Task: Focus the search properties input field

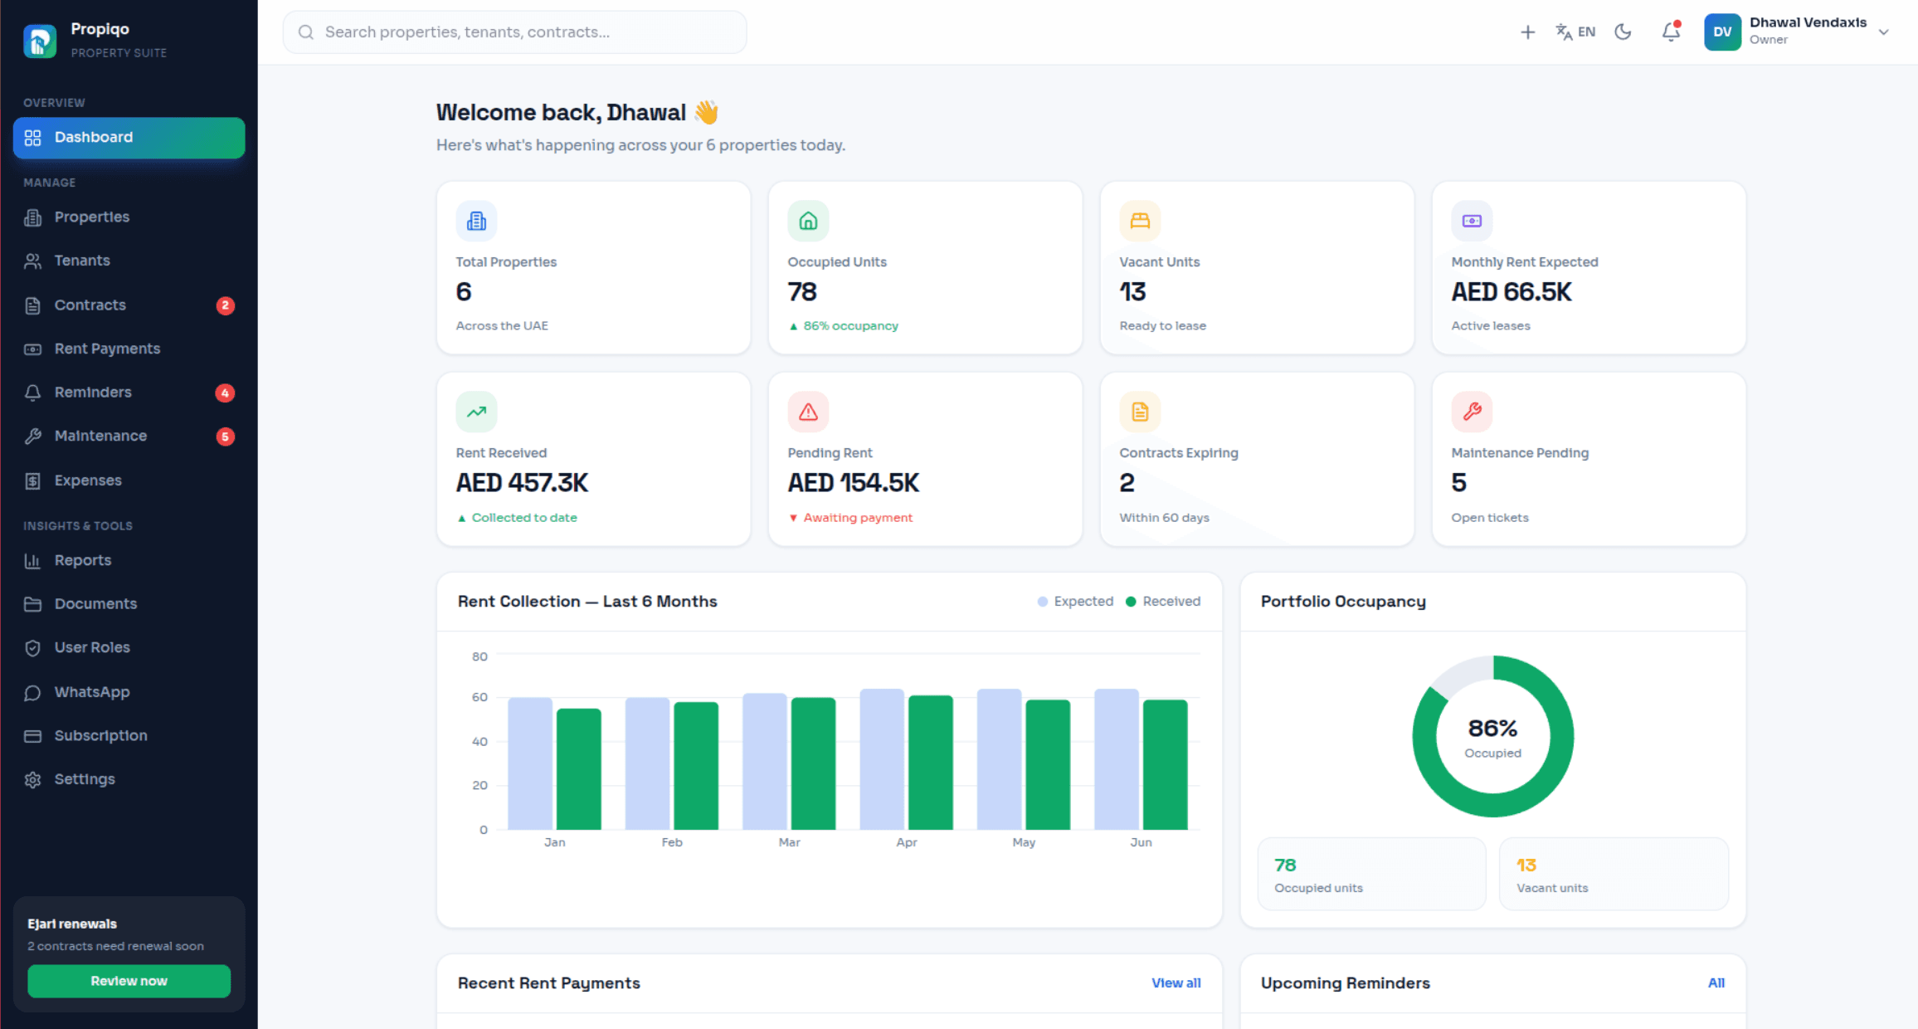Action: pos(514,32)
